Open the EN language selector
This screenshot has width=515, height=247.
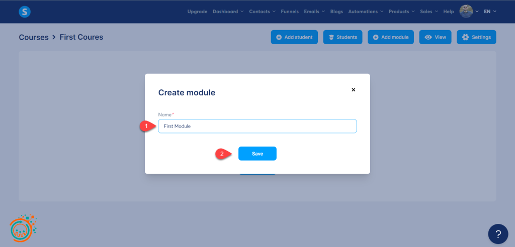pos(490,12)
